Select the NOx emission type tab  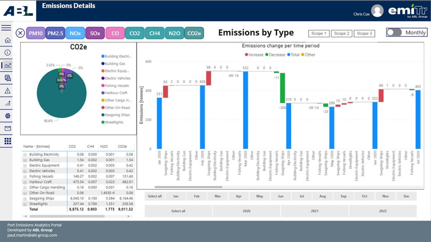[75, 33]
